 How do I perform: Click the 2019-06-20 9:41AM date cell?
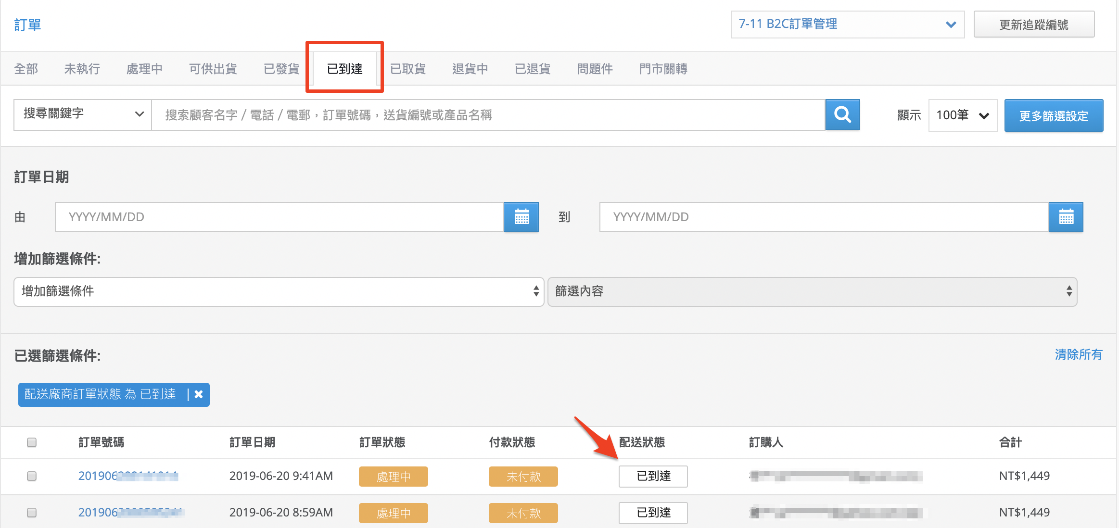tap(281, 476)
